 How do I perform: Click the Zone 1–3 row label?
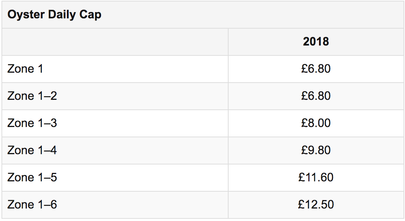(32, 123)
